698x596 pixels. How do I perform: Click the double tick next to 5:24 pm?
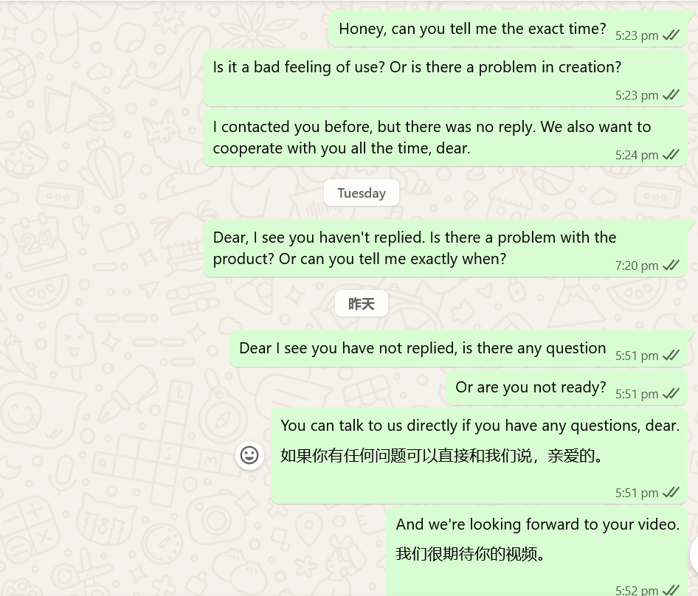(x=671, y=154)
